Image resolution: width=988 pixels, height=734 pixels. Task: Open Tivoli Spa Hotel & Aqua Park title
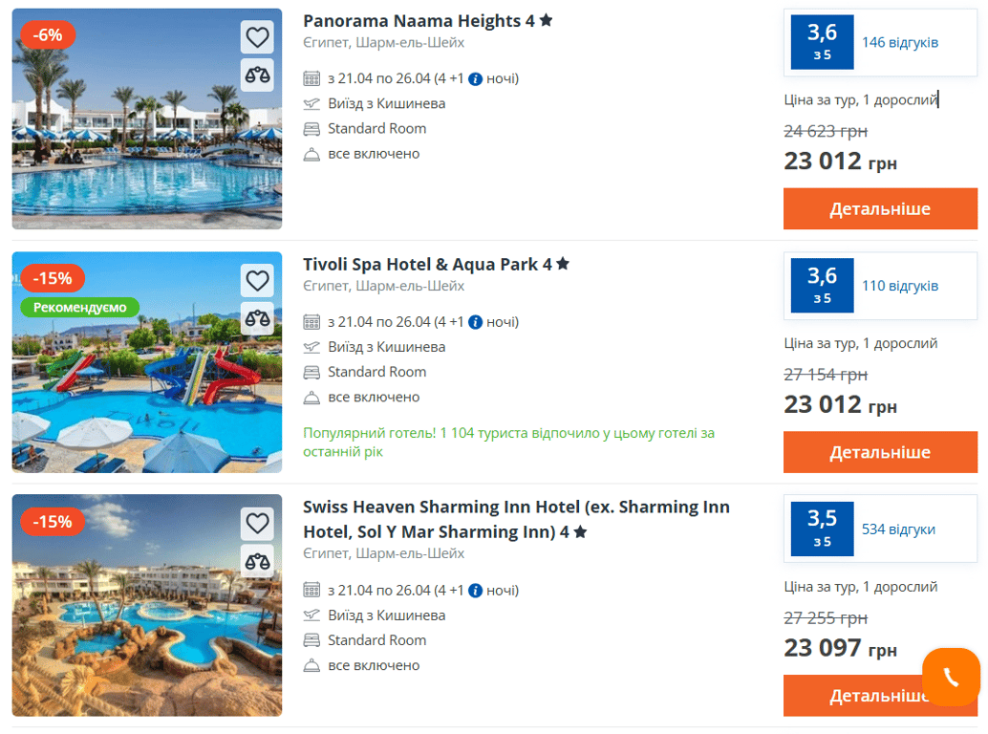coord(427,264)
